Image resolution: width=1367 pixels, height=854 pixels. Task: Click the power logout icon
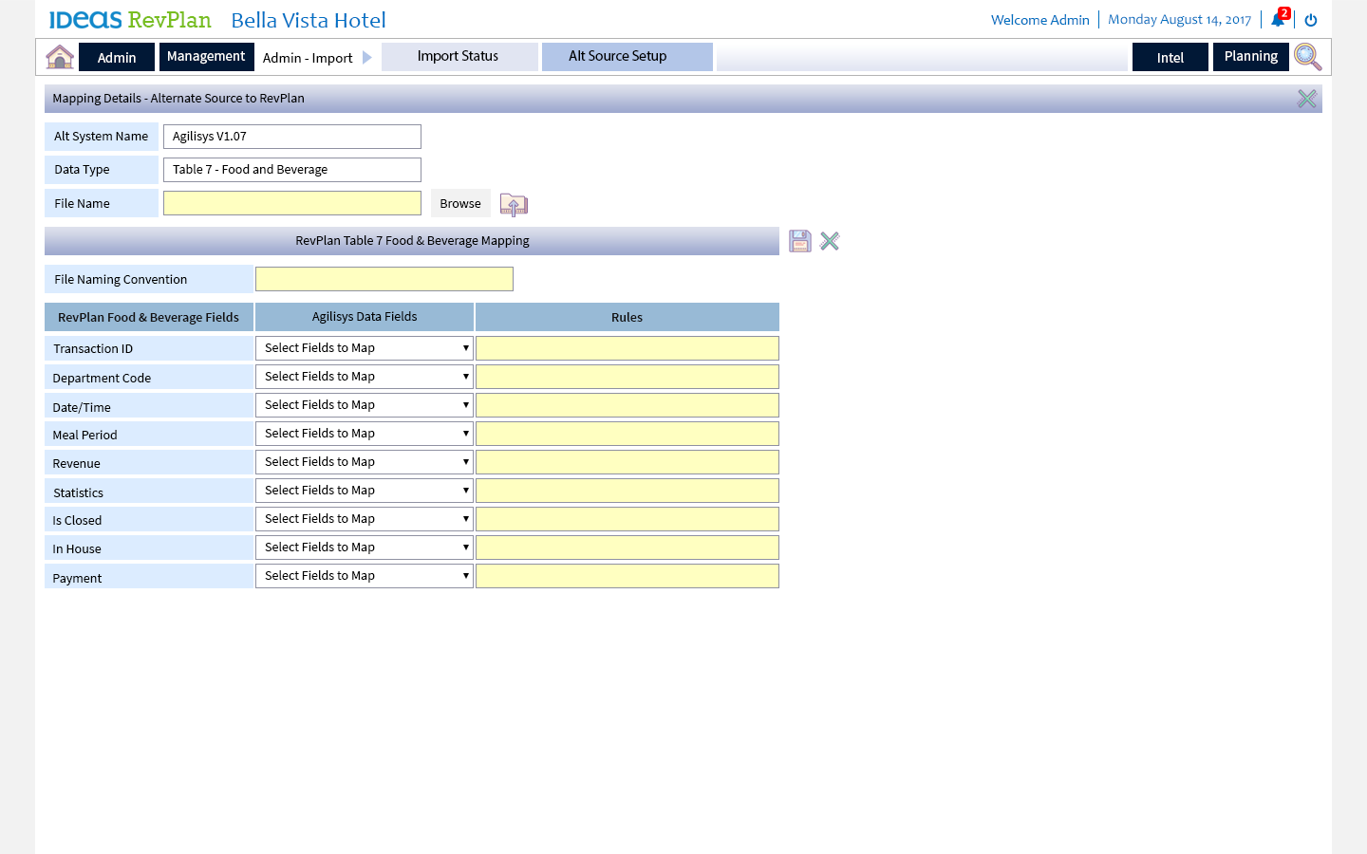click(1311, 20)
